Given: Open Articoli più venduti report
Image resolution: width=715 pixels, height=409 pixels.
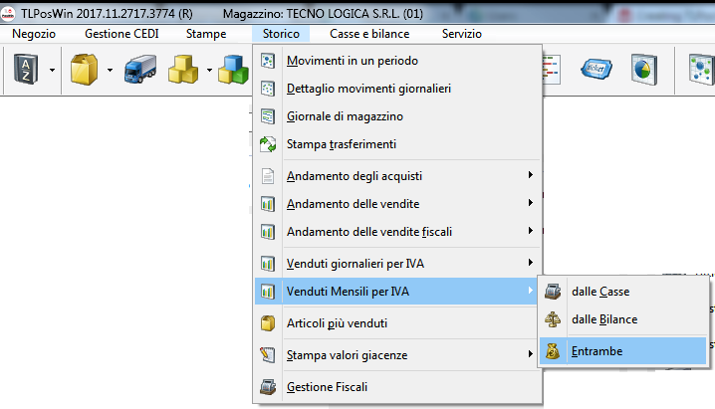Looking at the screenshot, I should (x=337, y=323).
